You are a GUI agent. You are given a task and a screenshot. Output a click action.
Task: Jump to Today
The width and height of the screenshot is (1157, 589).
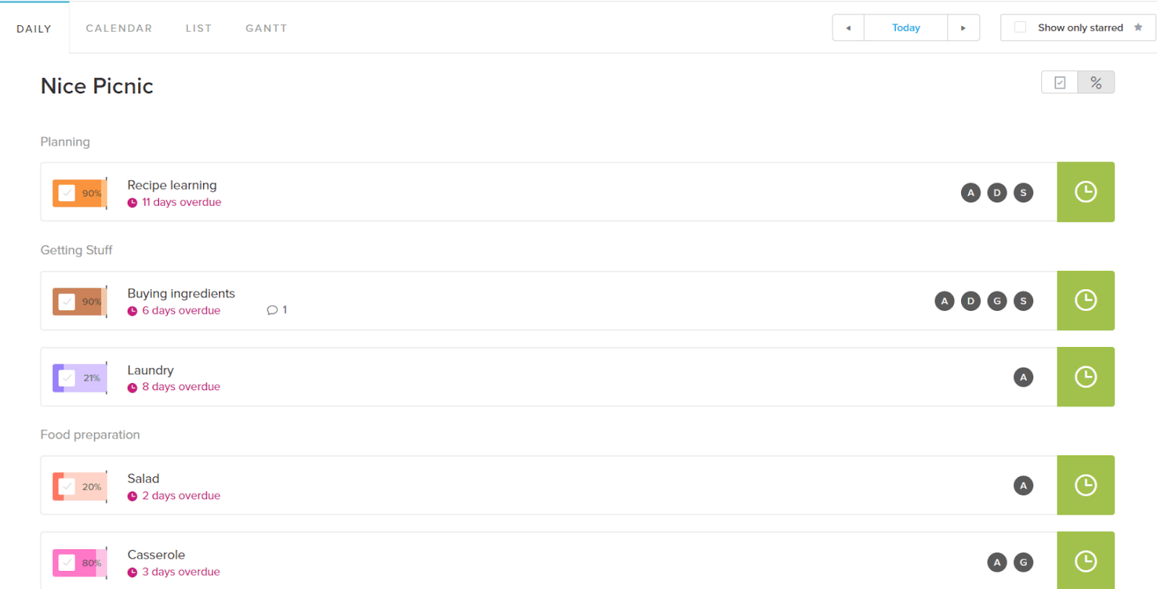(906, 27)
